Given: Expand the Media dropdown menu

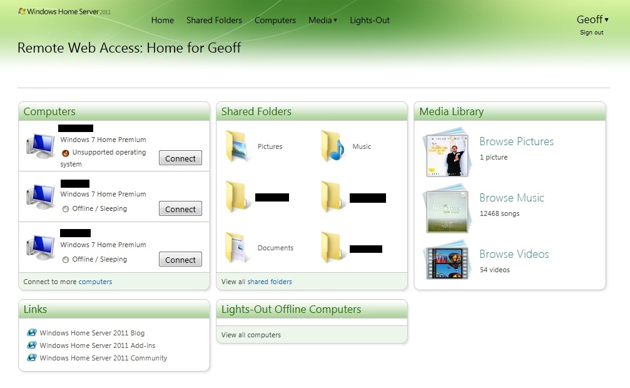Looking at the screenshot, I should [x=322, y=20].
